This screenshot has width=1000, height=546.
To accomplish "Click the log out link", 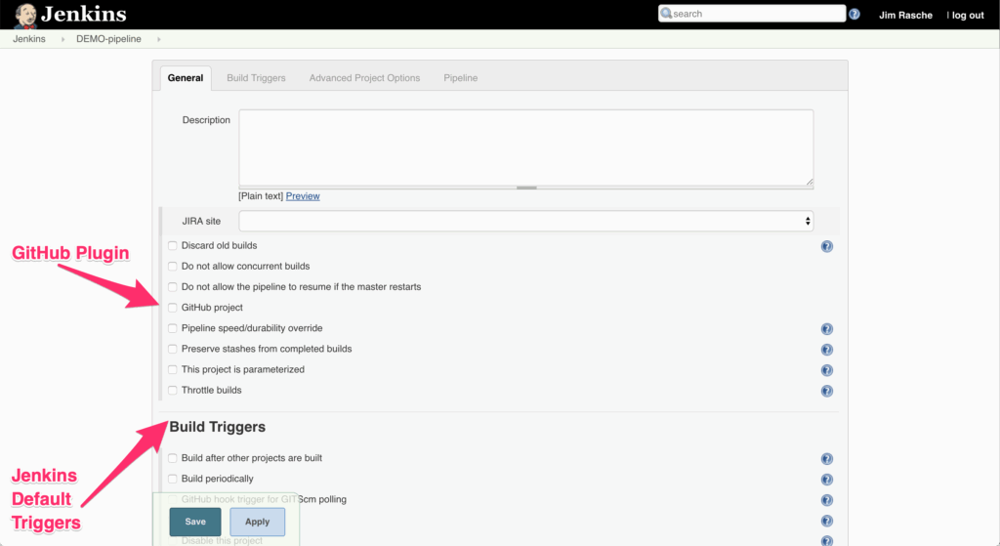I will [968, 16].
